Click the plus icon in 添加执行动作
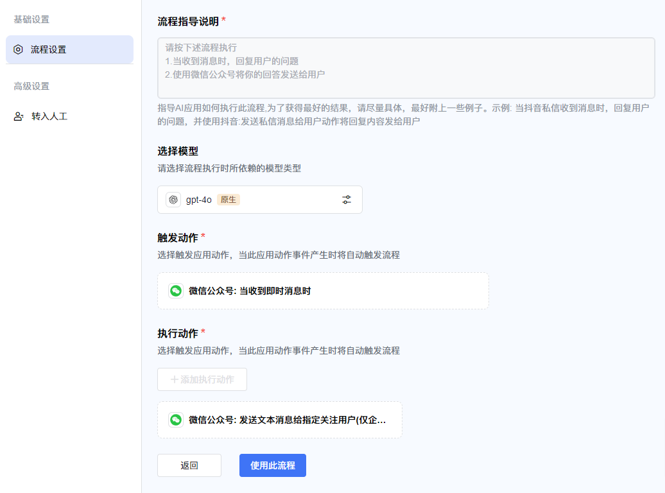 tap(174, 379)
